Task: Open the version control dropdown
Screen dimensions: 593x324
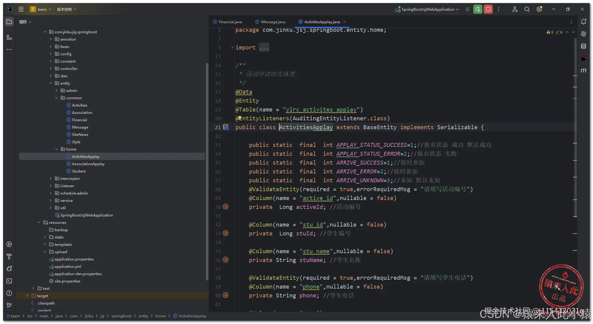Action: coord(67,9)
